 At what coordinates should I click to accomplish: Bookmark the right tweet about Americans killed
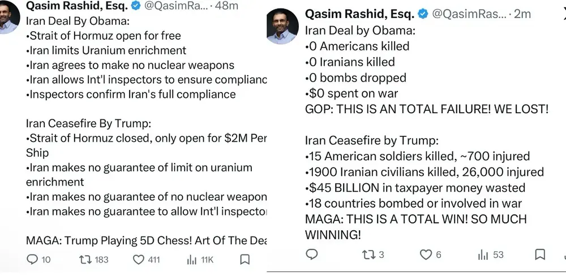pyautogui.click(x=541, y=255)
